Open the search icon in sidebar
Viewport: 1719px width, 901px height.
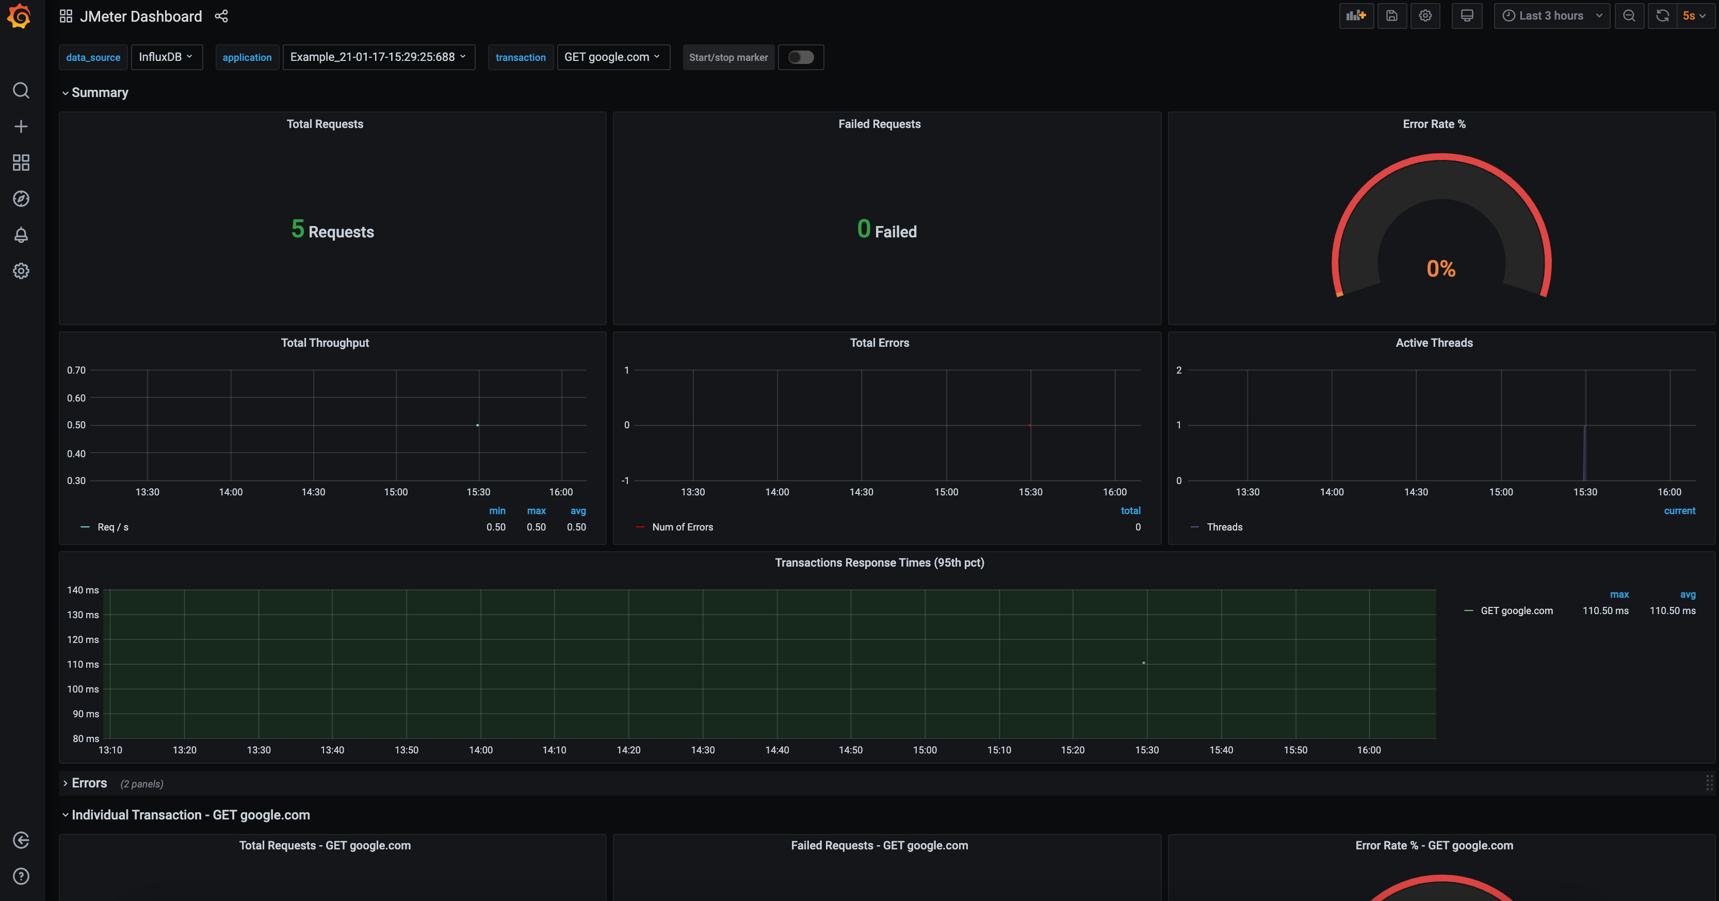(x=21, y=90)
